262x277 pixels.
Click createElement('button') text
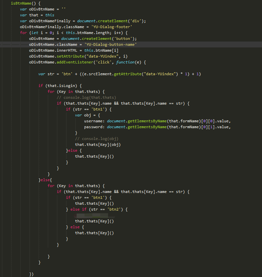point(109,39)
